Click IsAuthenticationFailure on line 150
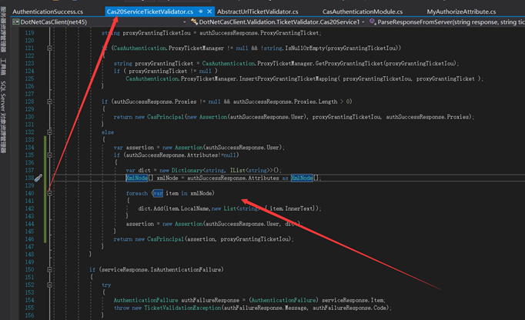Viewport: 525px width, 320px height. point(186,269)
